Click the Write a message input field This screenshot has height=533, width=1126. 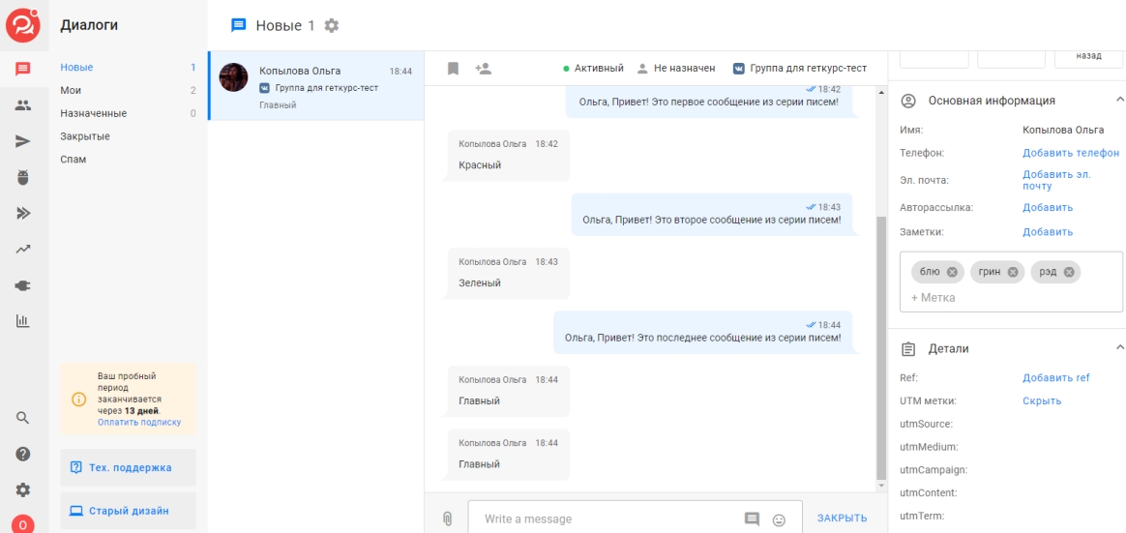pos(605,519)
